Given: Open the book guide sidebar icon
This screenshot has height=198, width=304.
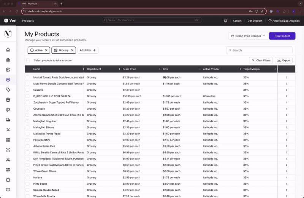Looking at the screenshot, I should [x=8, y=190].
